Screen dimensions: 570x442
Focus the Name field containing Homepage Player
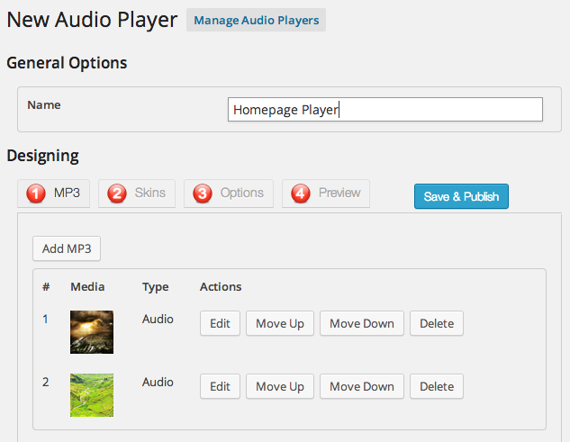[x=385, y=110]
